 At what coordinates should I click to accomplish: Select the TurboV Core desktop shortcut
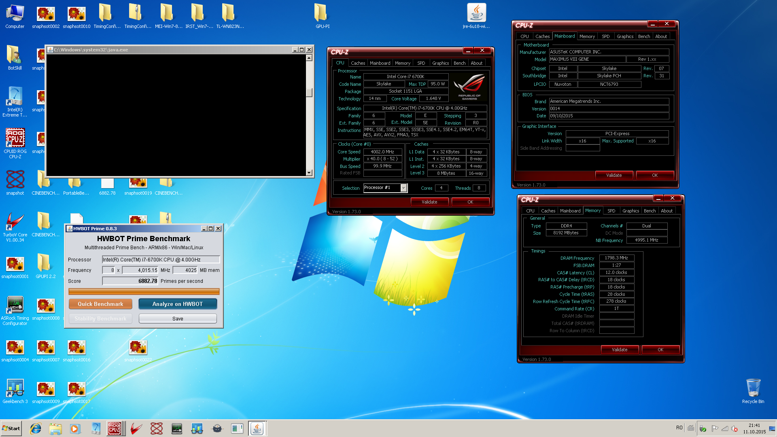(15, 227)
